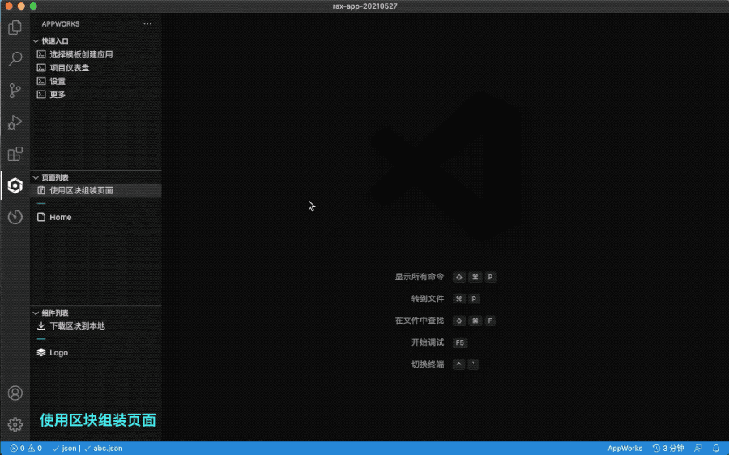Click the terminal icon beside 项目仪表盘
This screenshot has height=455, width=729.
point(41,68)
